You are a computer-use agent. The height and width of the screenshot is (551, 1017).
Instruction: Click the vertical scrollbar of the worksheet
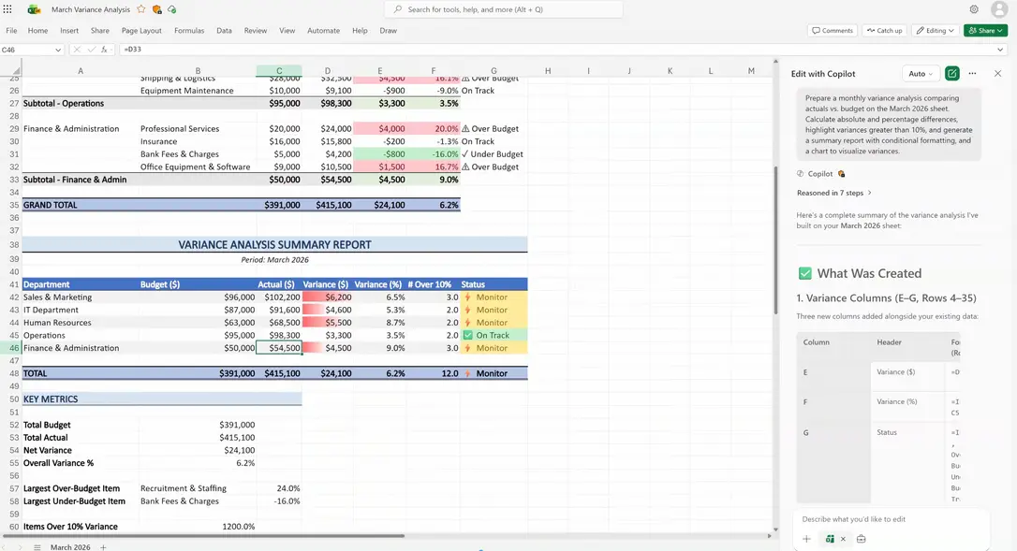coord(775,241)
